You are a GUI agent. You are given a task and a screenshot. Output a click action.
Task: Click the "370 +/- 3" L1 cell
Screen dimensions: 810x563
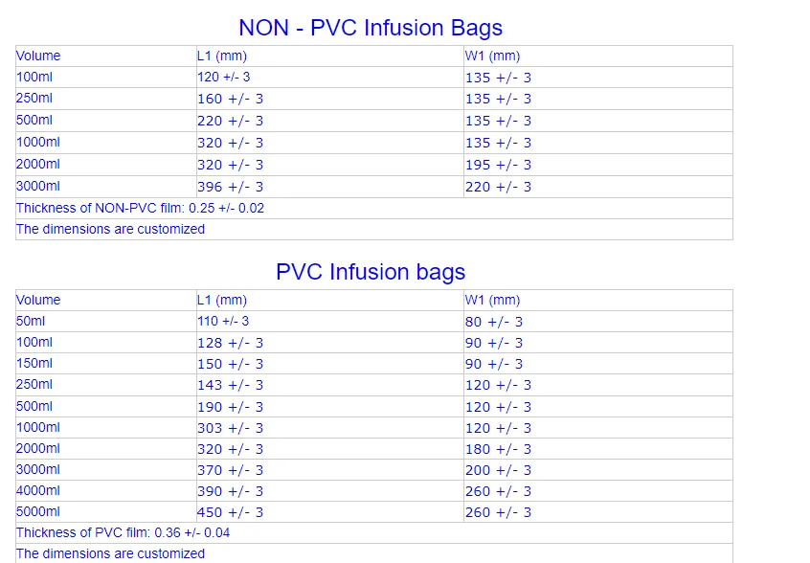[x=230, y=470]
